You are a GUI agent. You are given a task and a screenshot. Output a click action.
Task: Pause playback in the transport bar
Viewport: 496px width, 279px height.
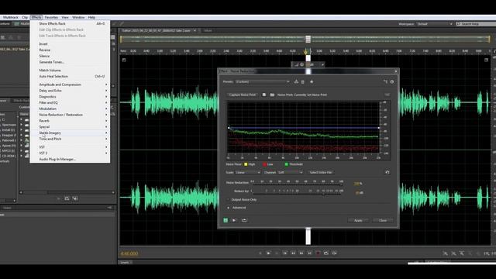tap(277, 253)
